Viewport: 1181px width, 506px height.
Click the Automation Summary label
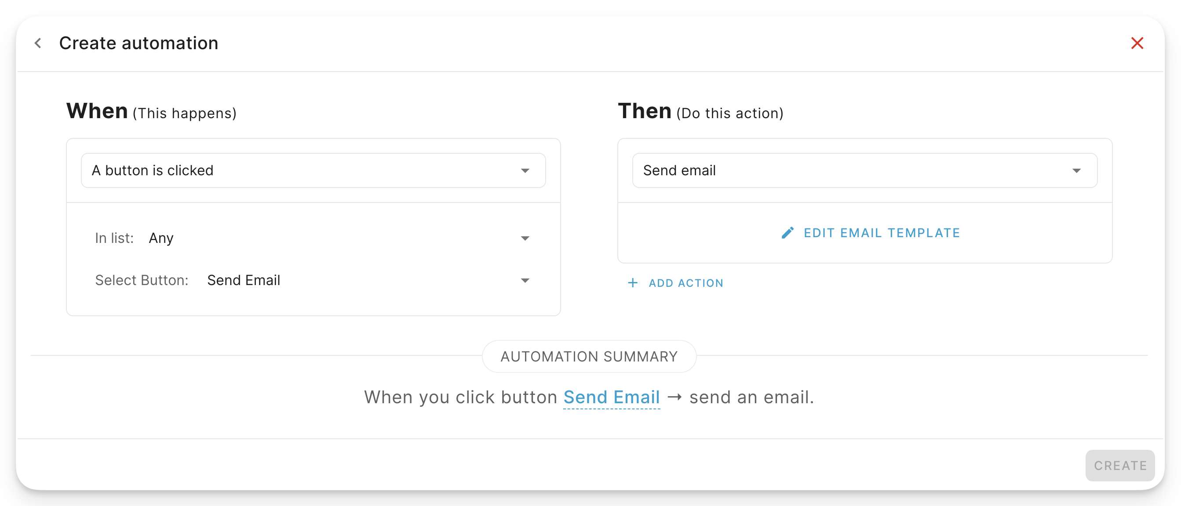(x=589, y=356)
